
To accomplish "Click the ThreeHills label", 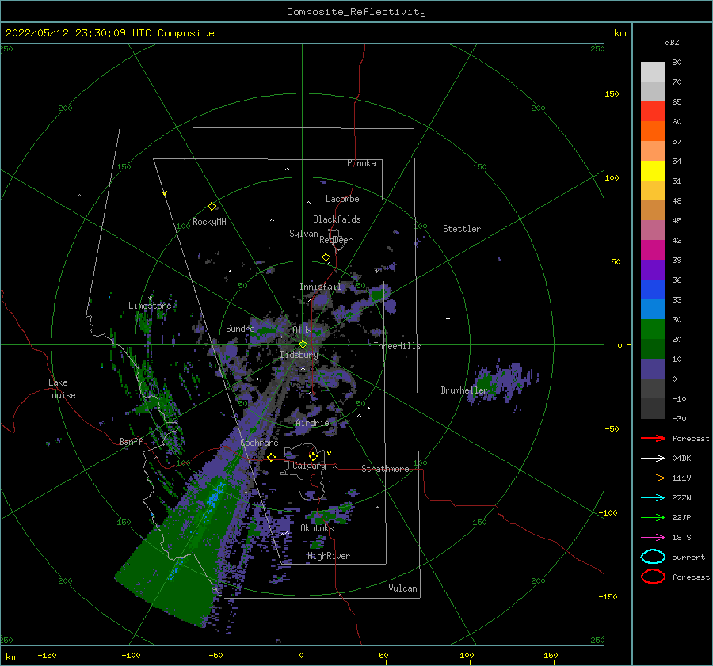I will click(x=397, y=346).
